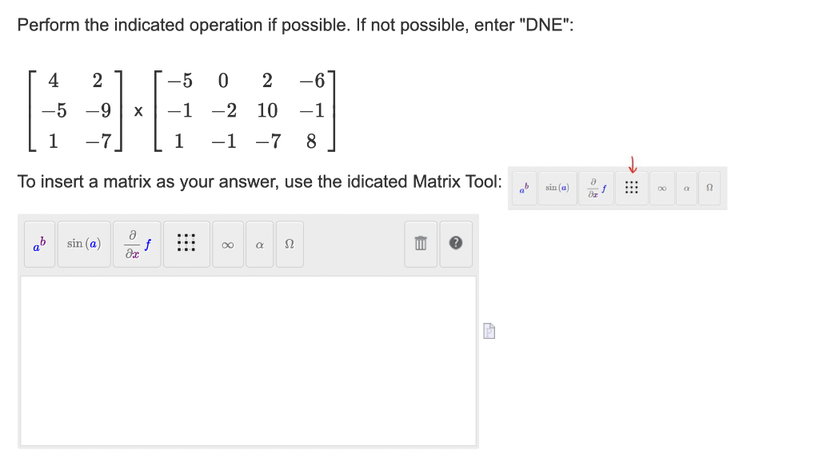Insert the Greek letter alpha

[259, 244]
